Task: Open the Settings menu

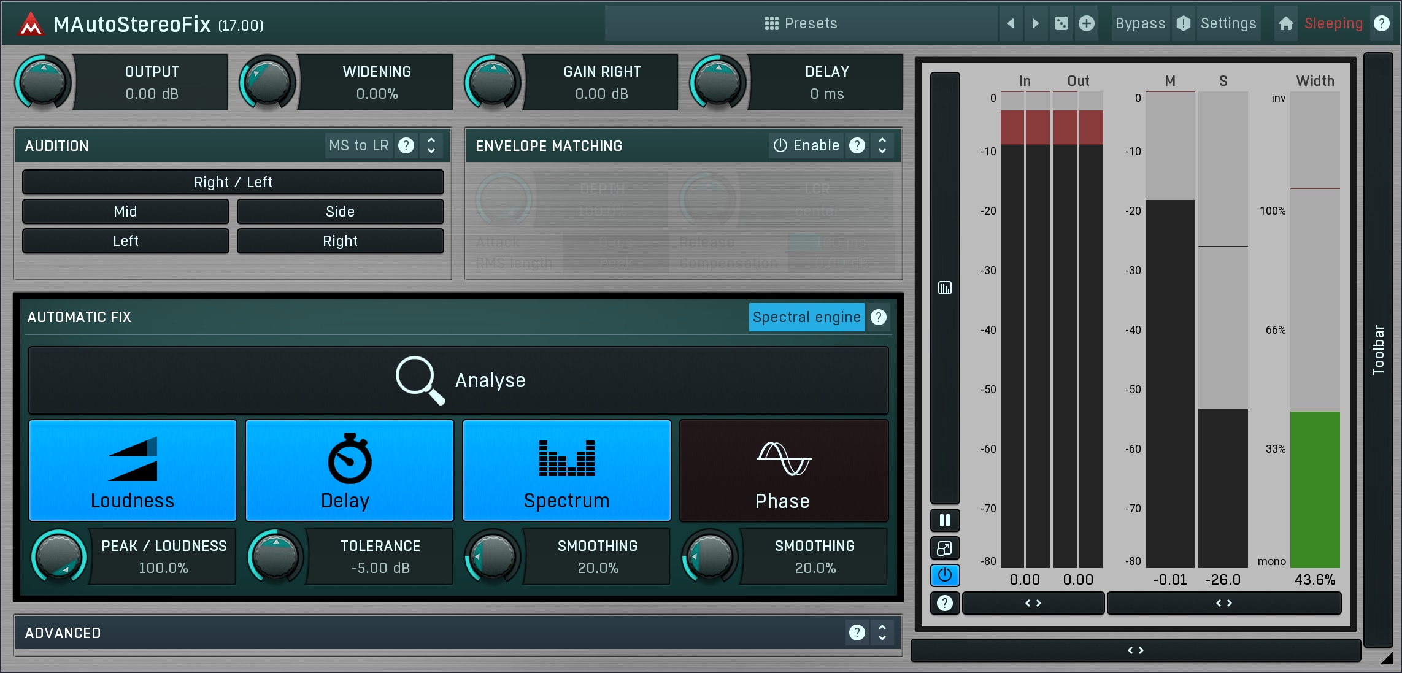Action: [1228, 23]
